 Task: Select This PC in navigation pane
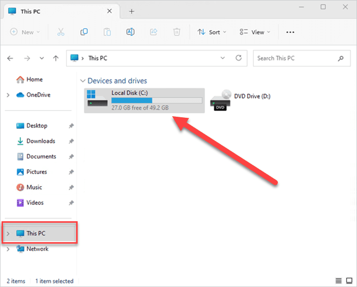pyautogui.click(x=40, y=233)
